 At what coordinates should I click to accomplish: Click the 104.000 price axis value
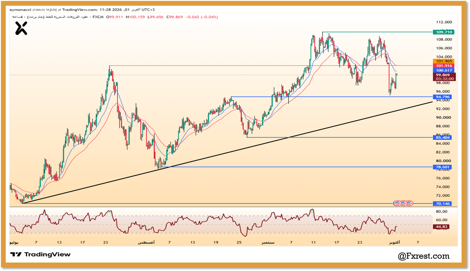point(444,57)
